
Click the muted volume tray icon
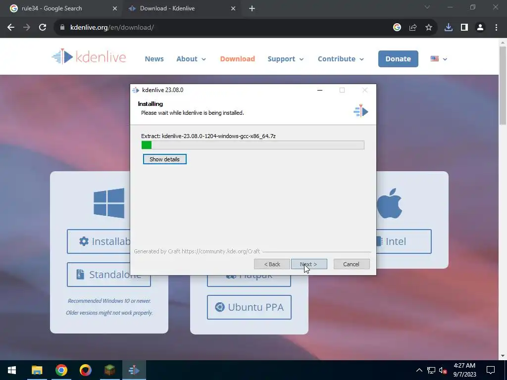(443, 370)
